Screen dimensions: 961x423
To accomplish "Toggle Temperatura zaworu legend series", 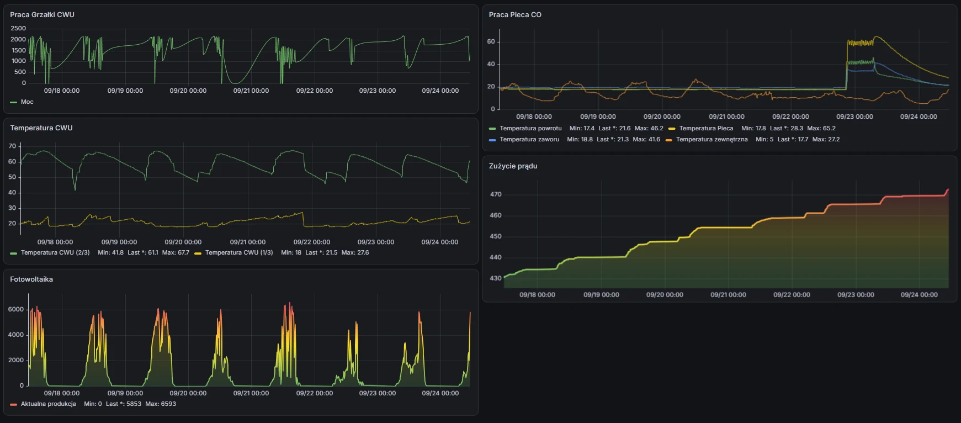I will pyautogui.click(x=529, y=140).
